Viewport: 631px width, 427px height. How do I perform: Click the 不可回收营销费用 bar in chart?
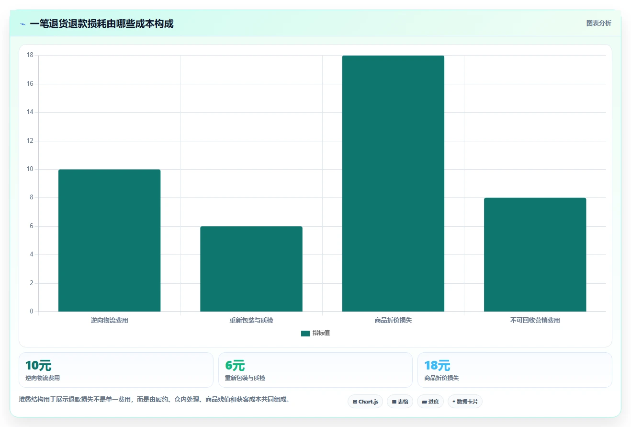point(535,254)
